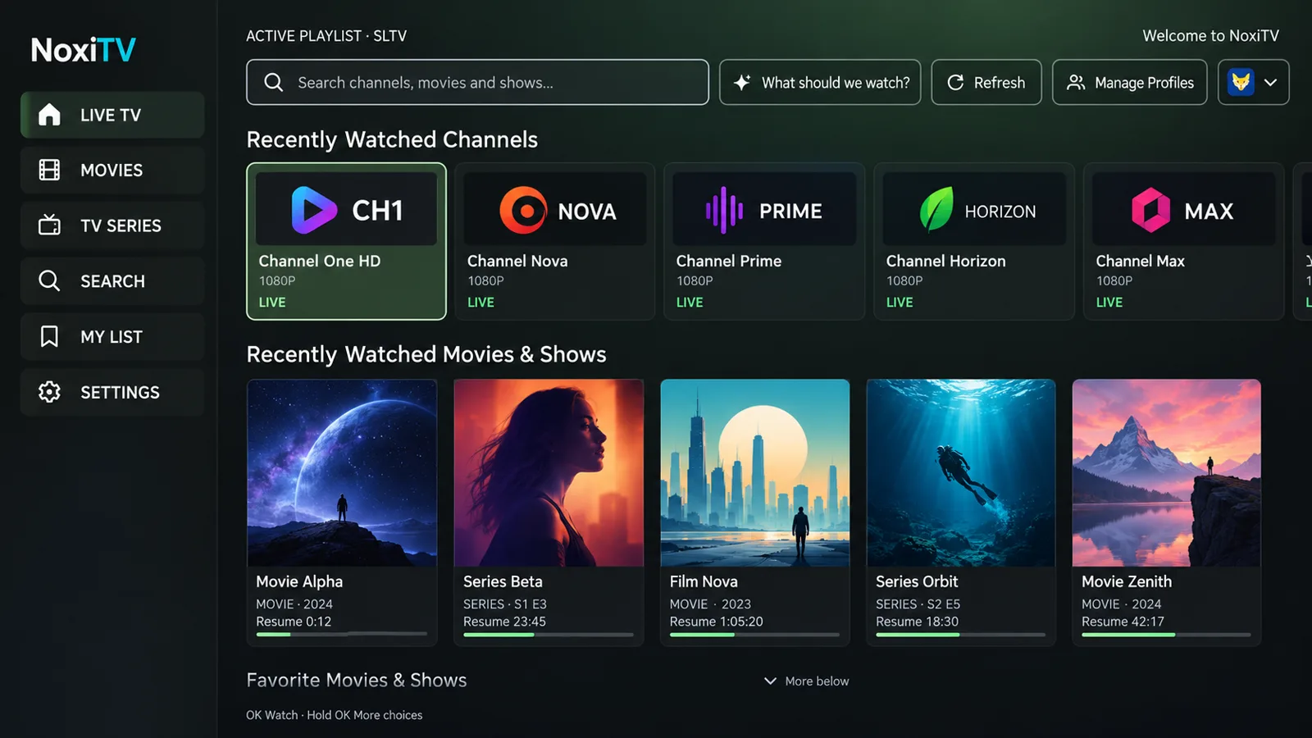Select MY LIST menu item
Screen dimensions: 1312x738
[112, 336]
